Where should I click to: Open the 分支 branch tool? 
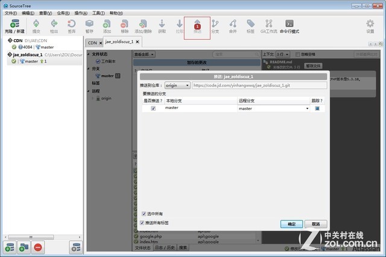tap(215, 24)
